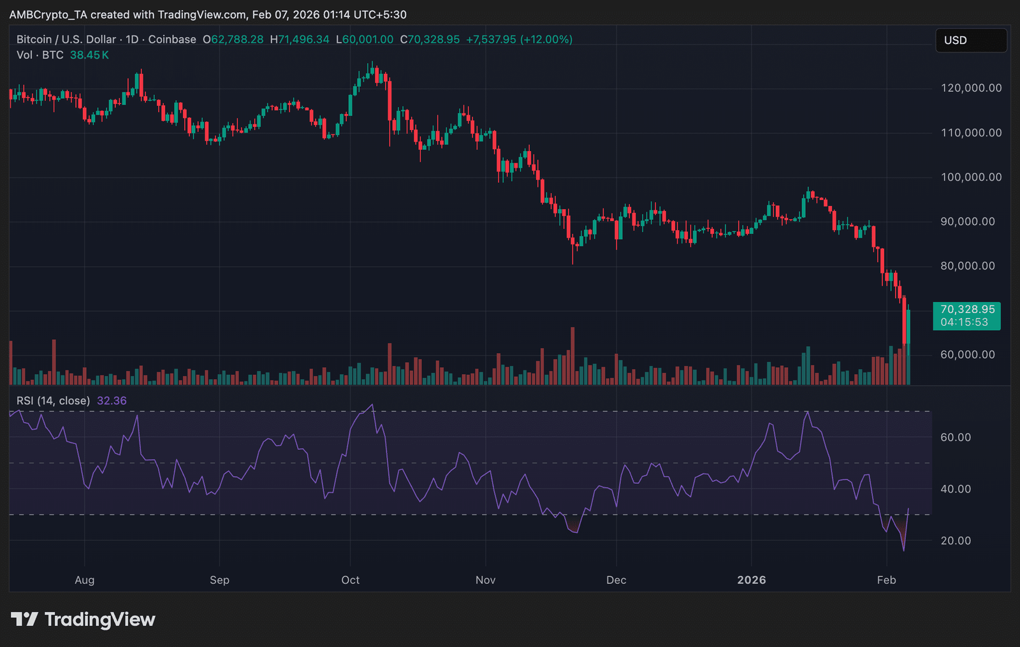
Task: Open the USD currency selector
Action: click(x=970, y=40)
